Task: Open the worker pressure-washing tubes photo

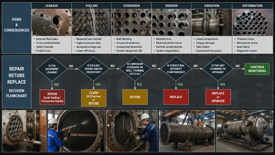Action: click(76, 131)
